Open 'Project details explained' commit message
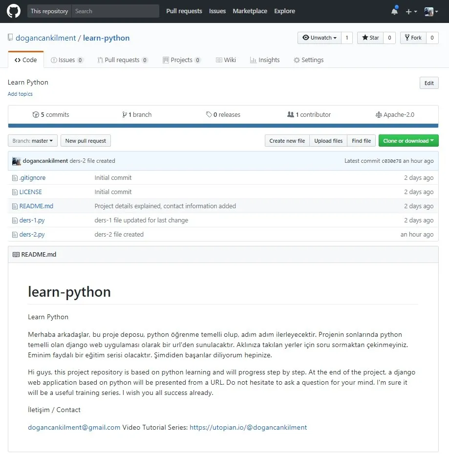This screenshot has height=459, width=449. (165, 206)
